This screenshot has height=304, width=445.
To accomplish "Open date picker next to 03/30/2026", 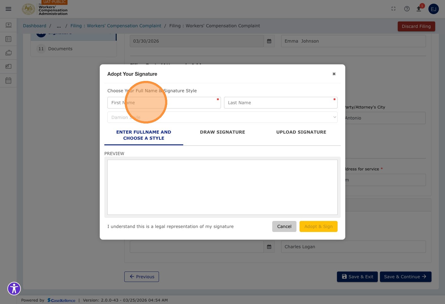I will click(269, 41).
